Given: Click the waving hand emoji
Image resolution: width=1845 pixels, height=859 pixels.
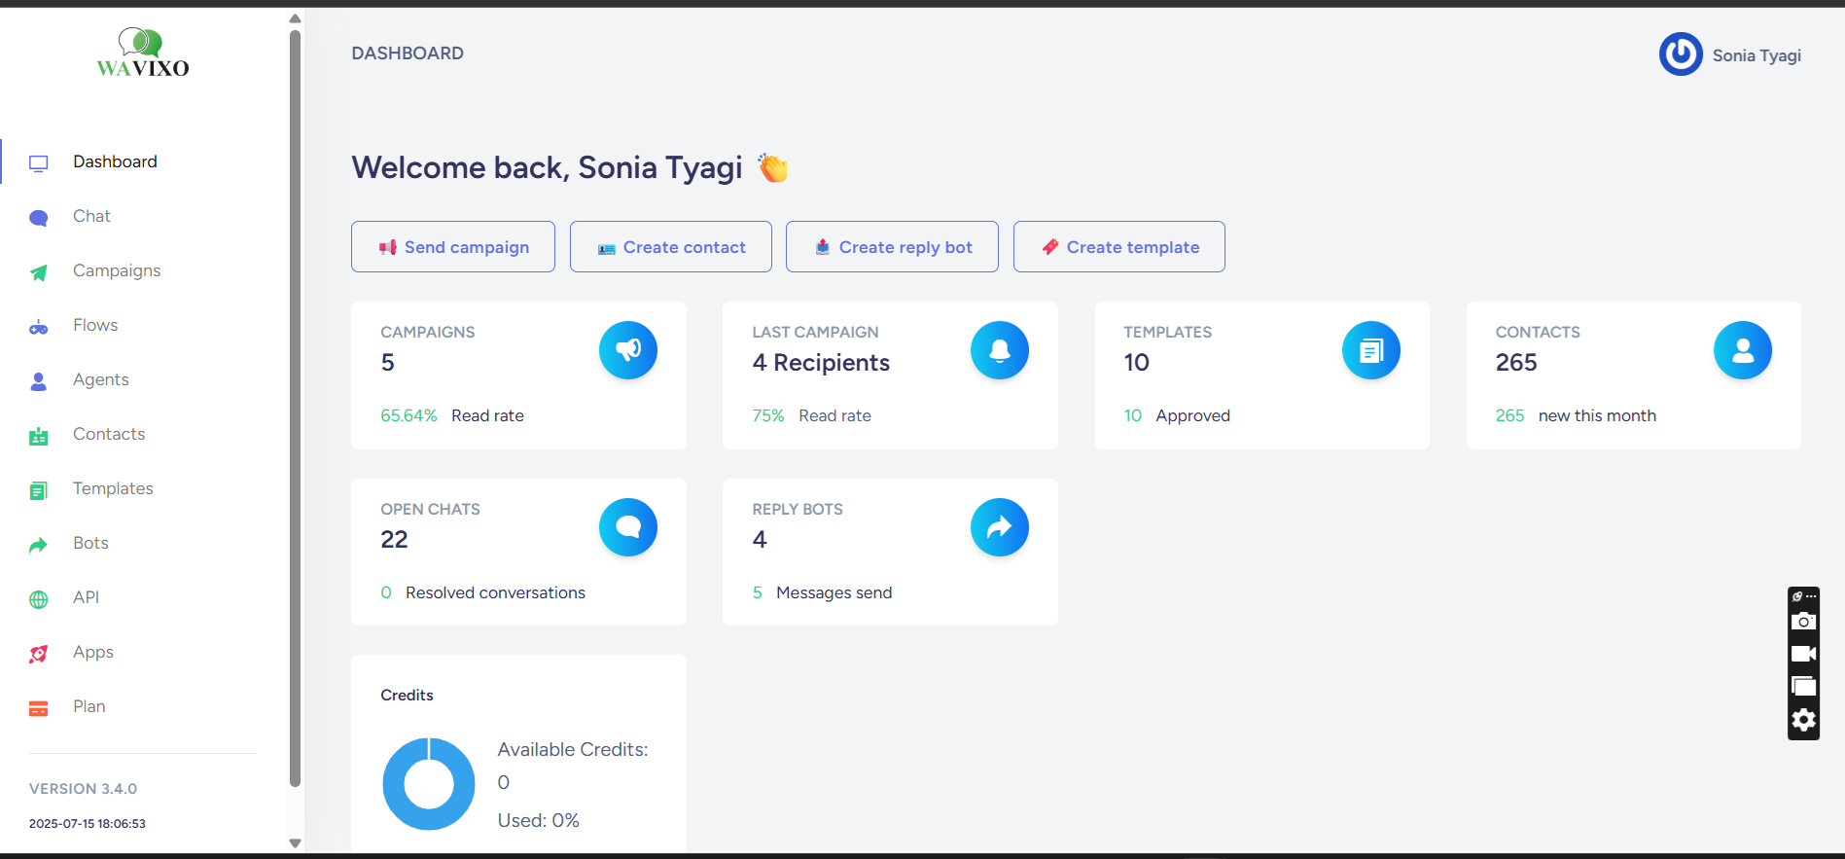Looking at the screenshot, I should pyautogui.click(x=773, y=168).
